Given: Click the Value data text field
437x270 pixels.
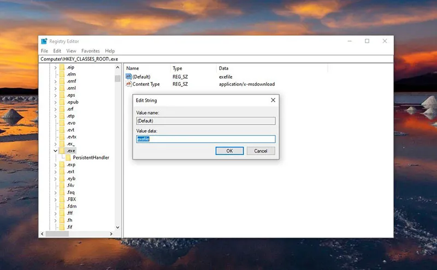Looking at the screenshot, I should coord(205,139).
